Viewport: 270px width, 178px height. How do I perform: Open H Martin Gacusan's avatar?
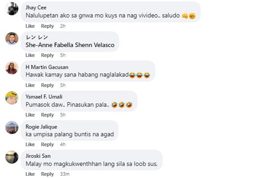tap(12, 68)
